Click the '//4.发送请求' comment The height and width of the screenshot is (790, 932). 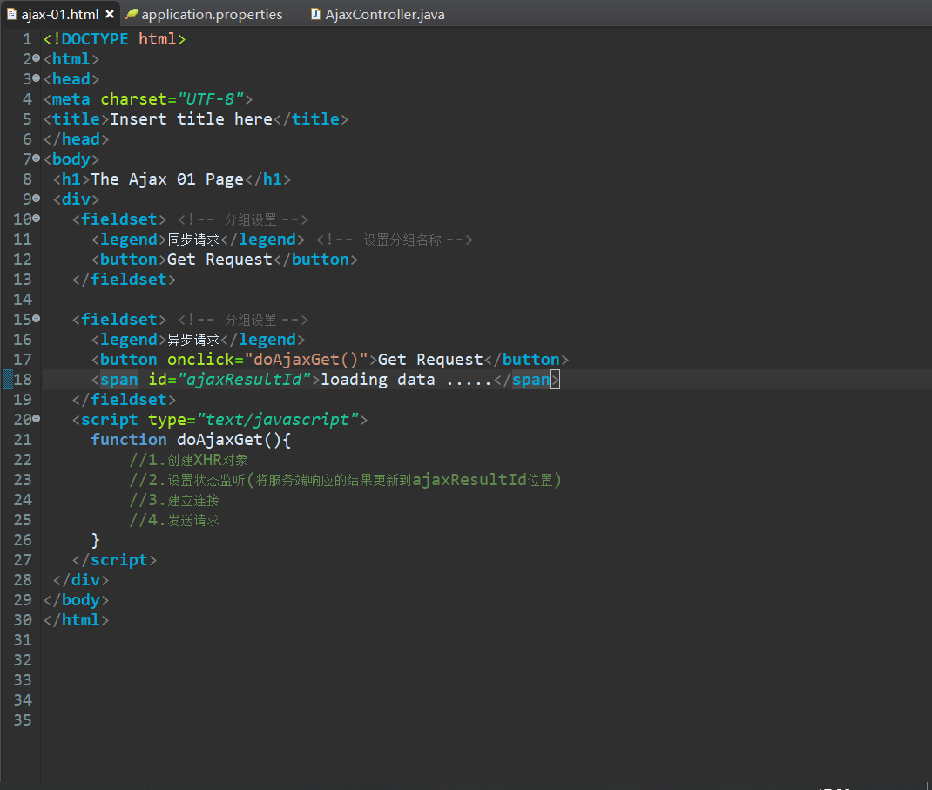(x=174, y=520)
